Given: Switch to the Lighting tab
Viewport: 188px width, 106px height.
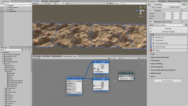Looking at the screenshot, I should coord(162,1).
